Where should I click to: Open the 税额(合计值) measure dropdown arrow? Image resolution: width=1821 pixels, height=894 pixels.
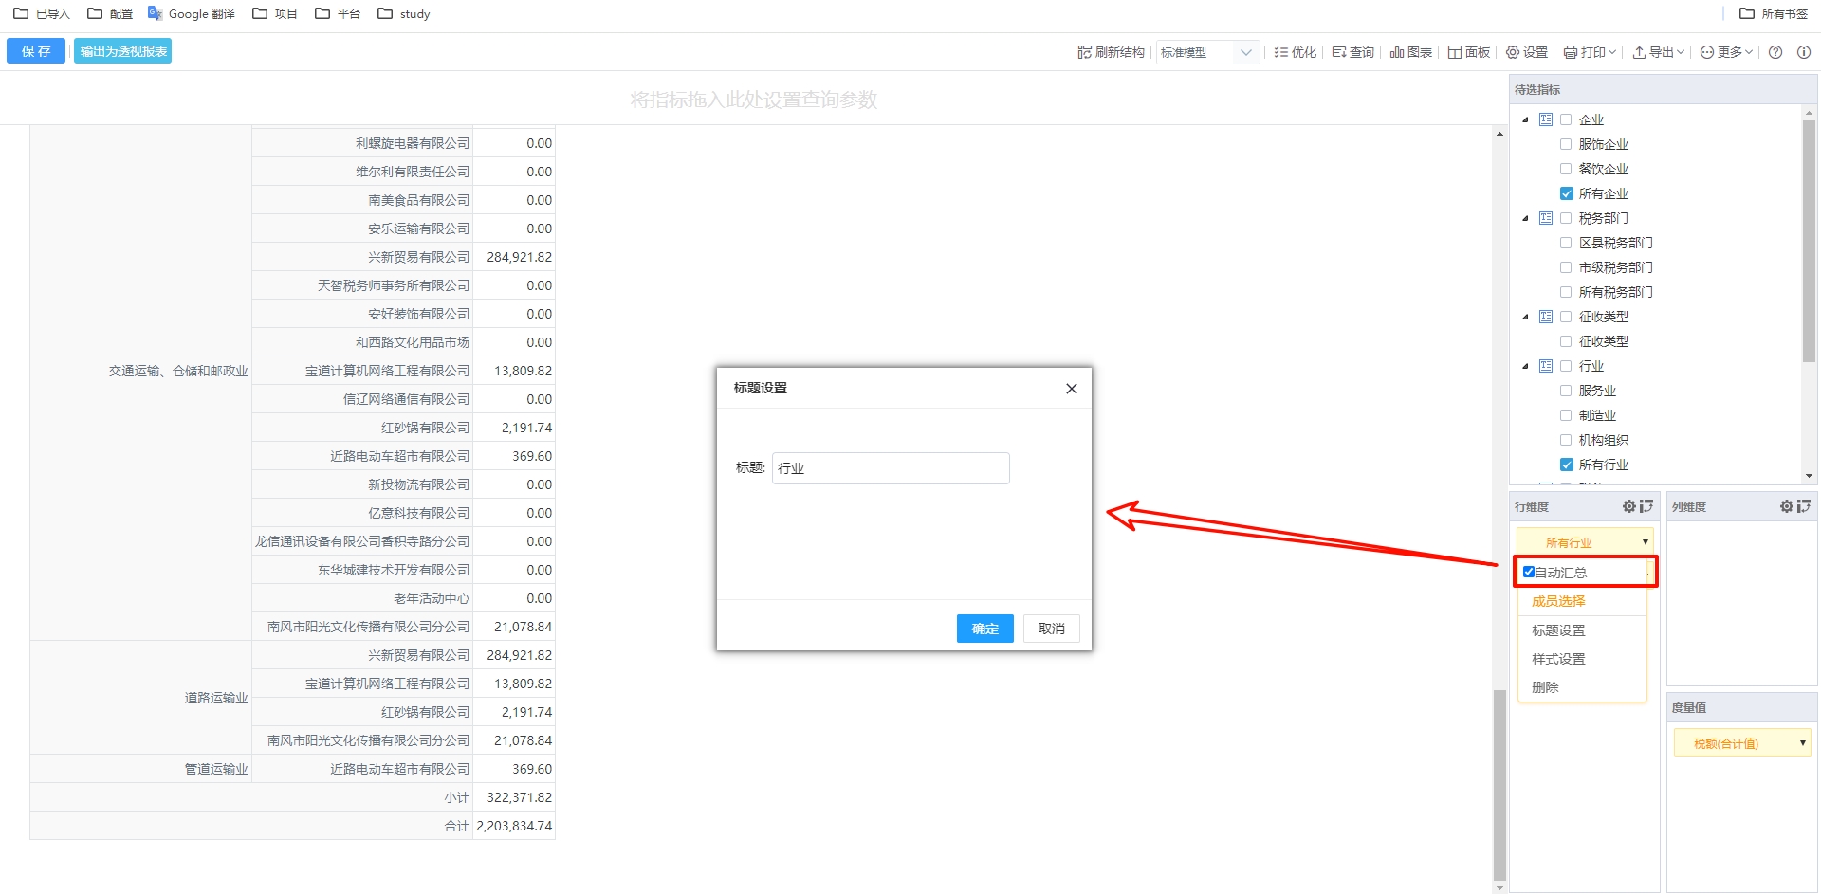[1802, 743]
